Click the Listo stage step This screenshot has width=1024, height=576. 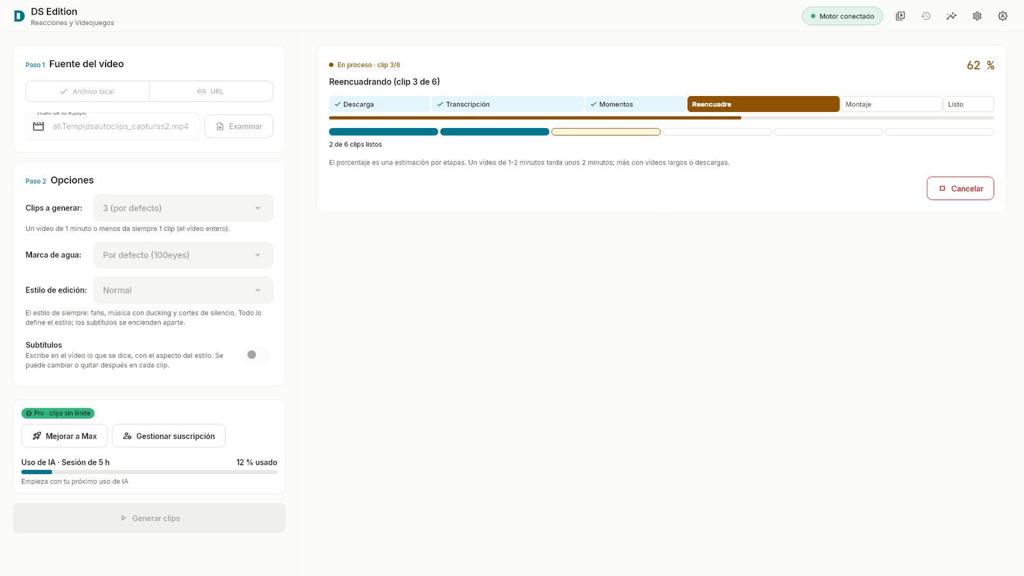pos(968,104)
